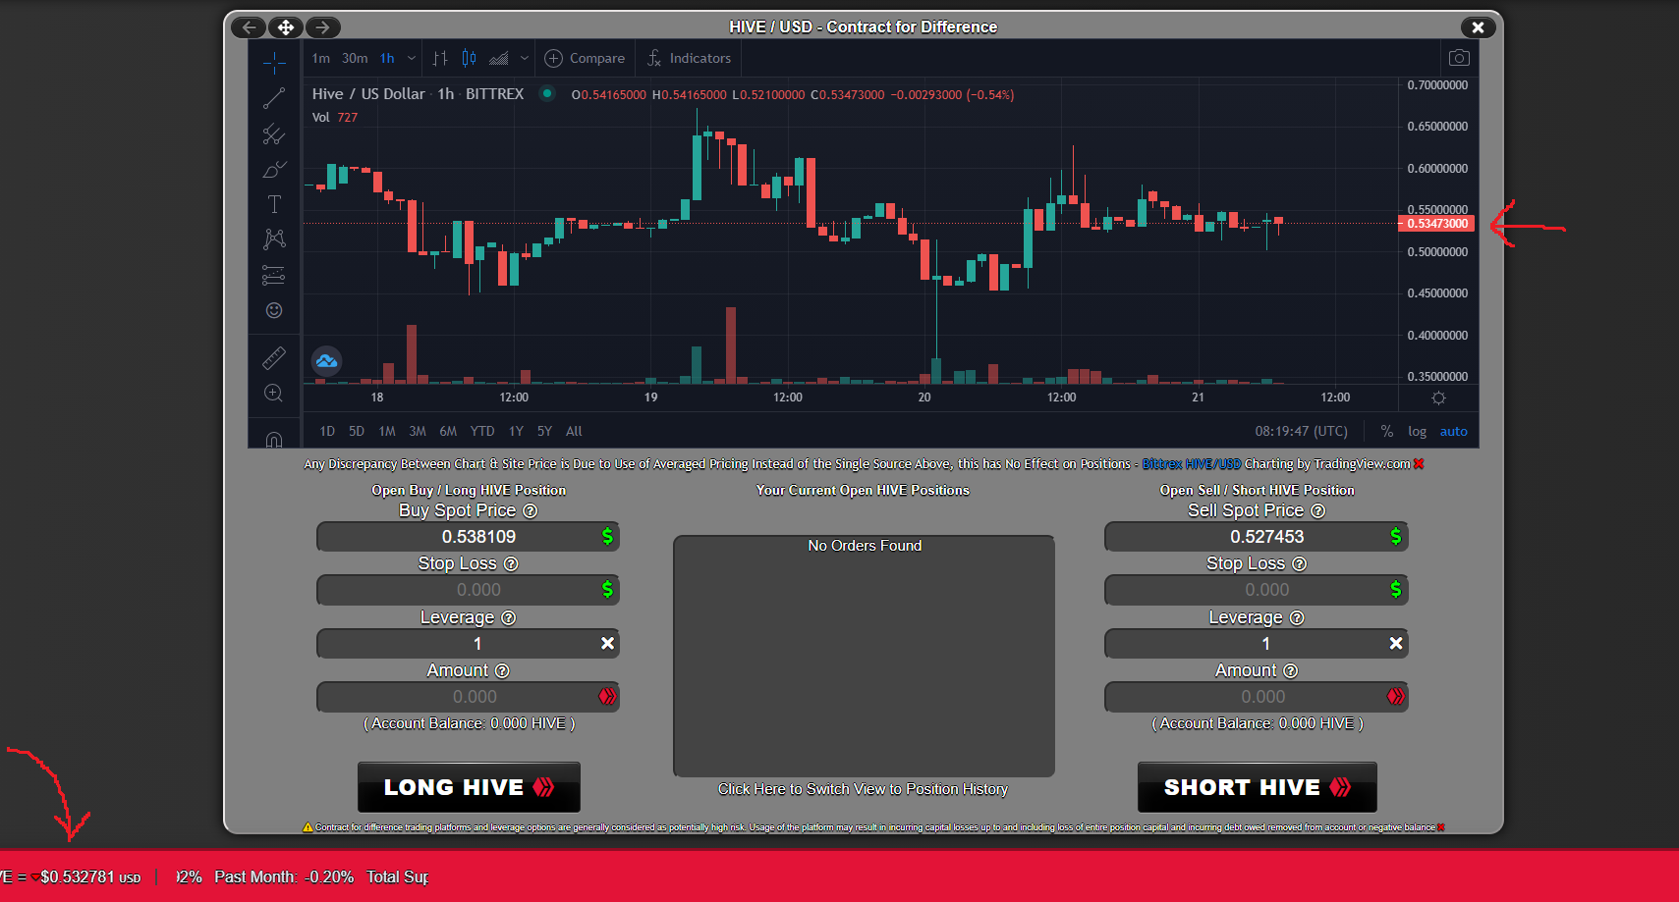Open the emoji icons tool
1679x902 pixels.
274,310
